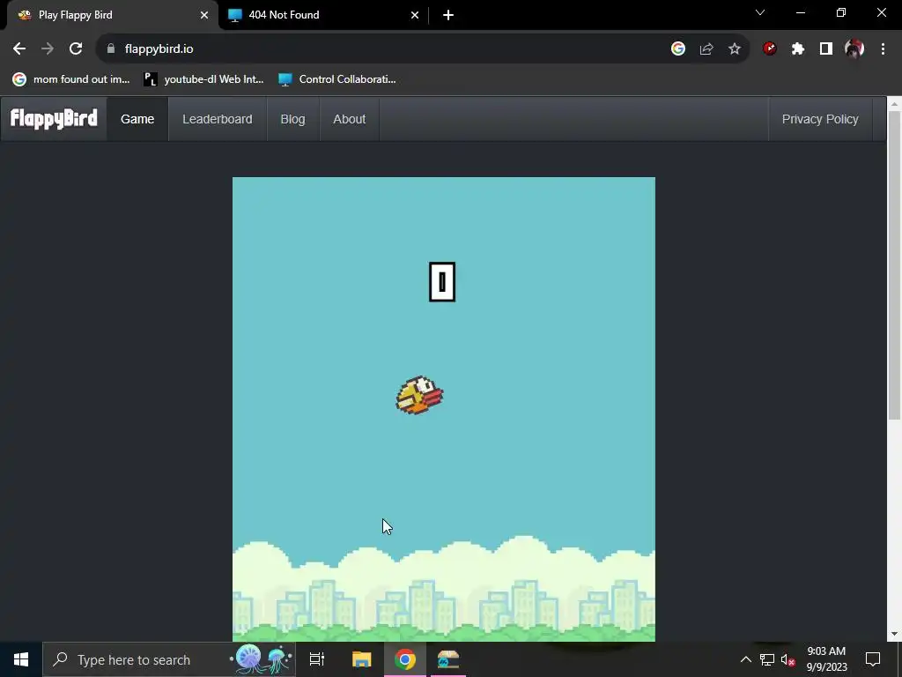Reload the flappybird.io page
This screenshot has height=677, width=902.
(x=76, y=49)
